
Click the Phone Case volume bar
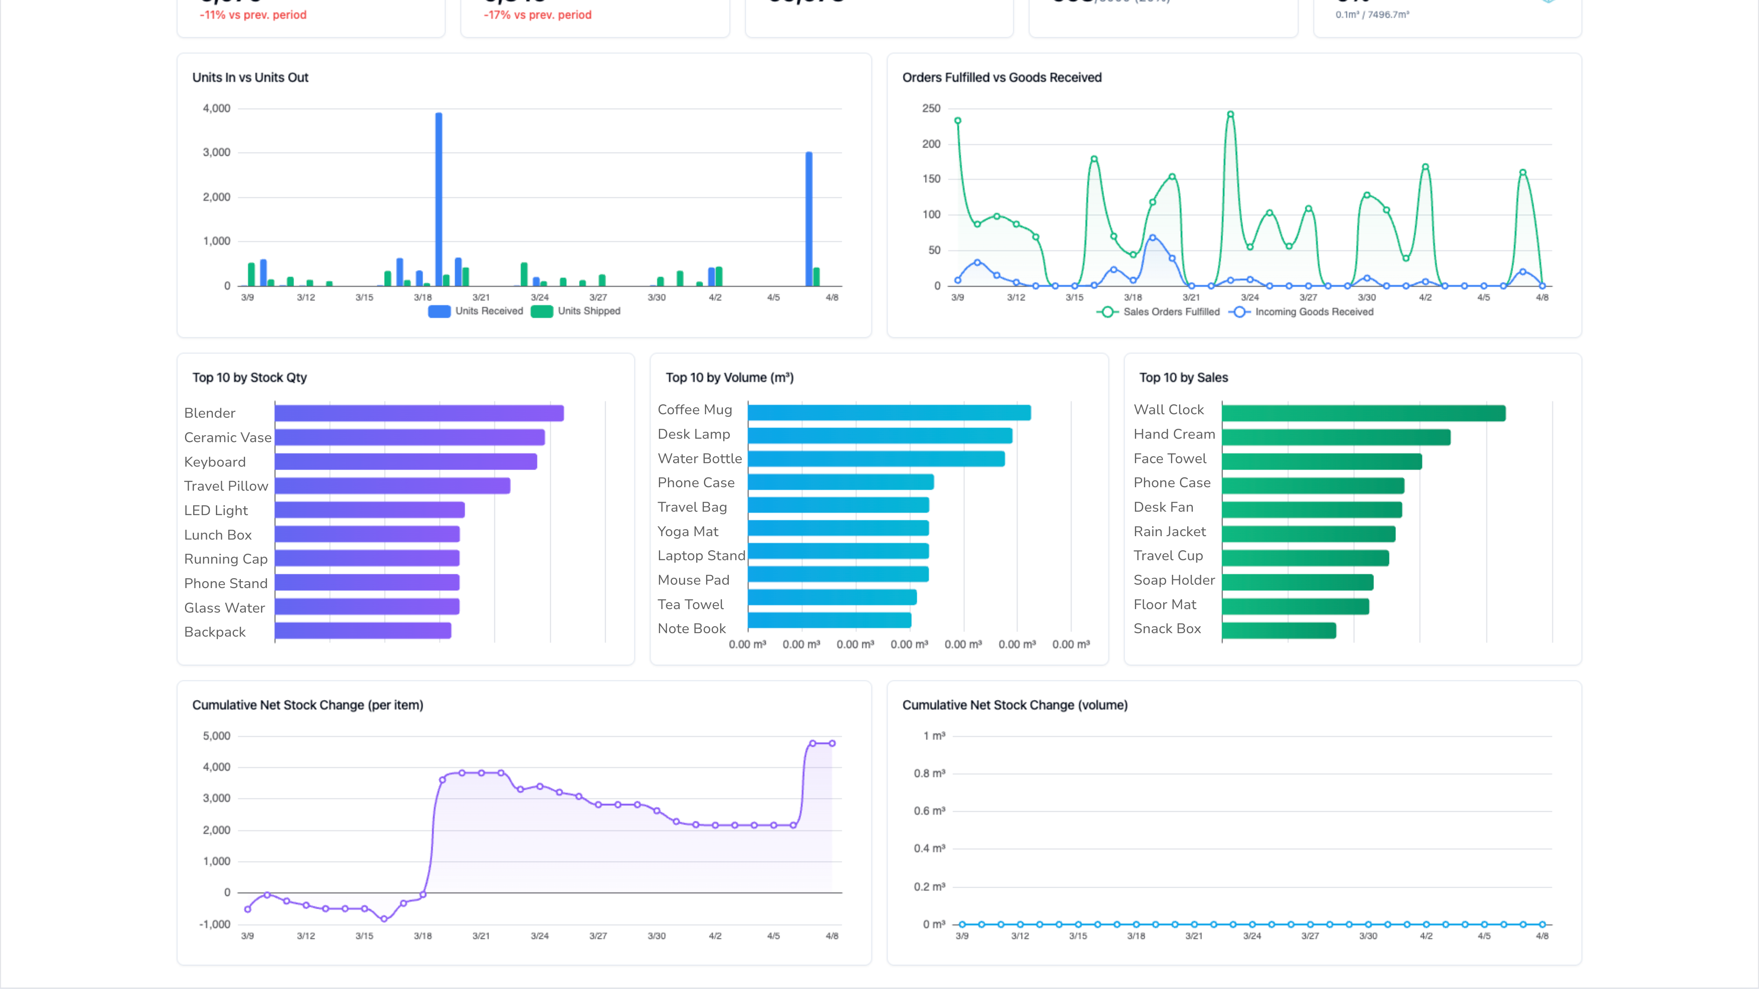[841, 482]
